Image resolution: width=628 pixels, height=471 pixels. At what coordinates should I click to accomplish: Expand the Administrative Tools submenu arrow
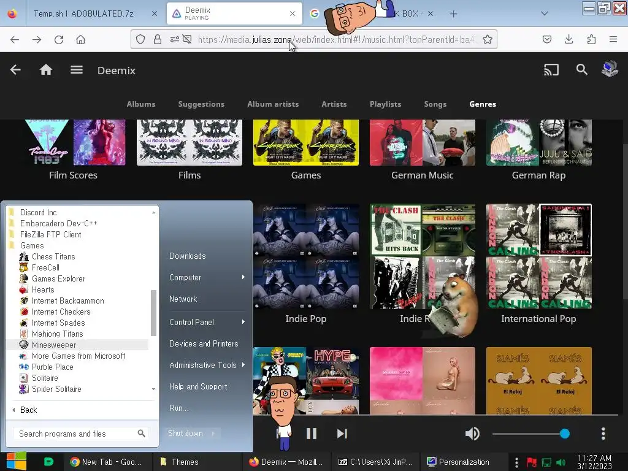(x=243, y=365)
